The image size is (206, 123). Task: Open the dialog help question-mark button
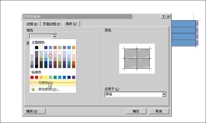coord(163,16)
